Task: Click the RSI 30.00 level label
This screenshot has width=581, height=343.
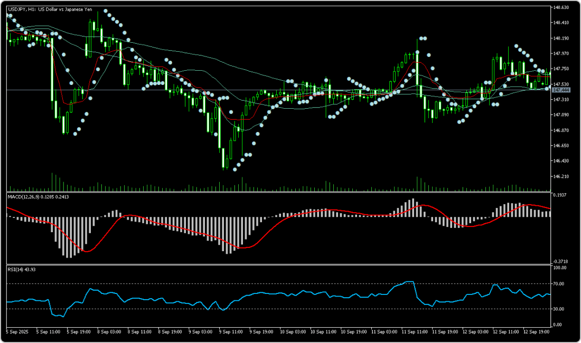Action: (x=559, y=309)
